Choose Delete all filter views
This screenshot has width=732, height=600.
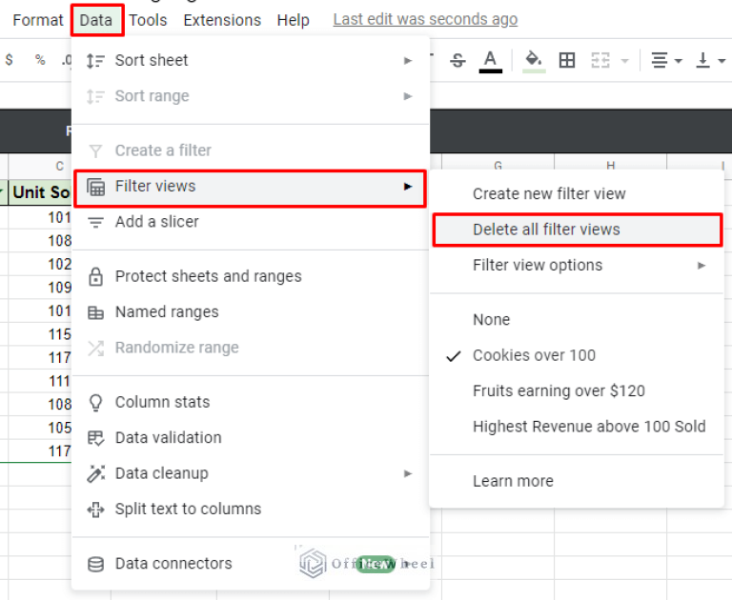(x=546, y=230)
